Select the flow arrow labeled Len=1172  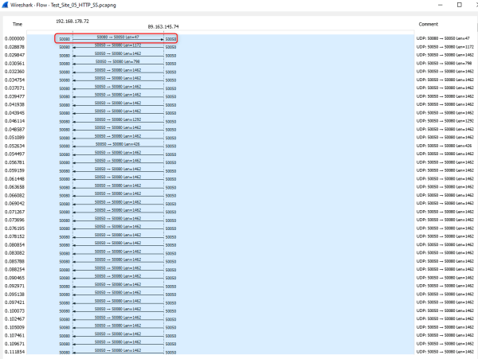pos(117,46)
